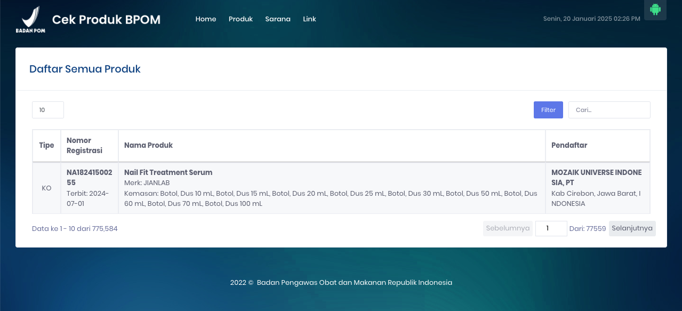
Task: Open the Sarana menu
Action: coord(278,19)
